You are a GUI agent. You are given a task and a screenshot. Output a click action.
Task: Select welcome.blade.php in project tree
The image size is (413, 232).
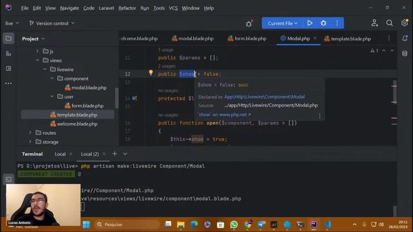click(x=74, y=124)
